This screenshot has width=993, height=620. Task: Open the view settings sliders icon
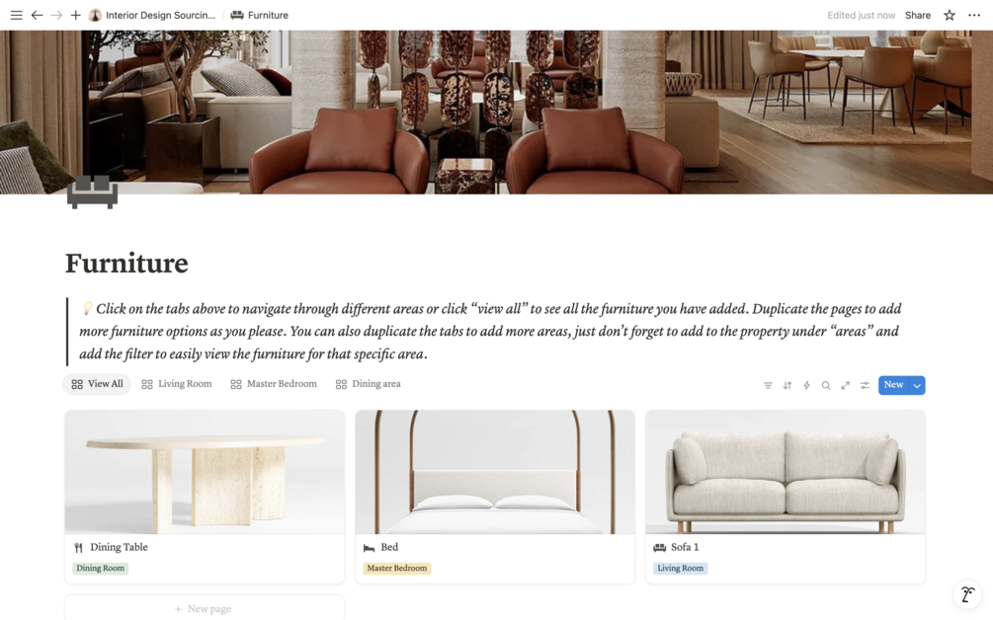[865, 385]
